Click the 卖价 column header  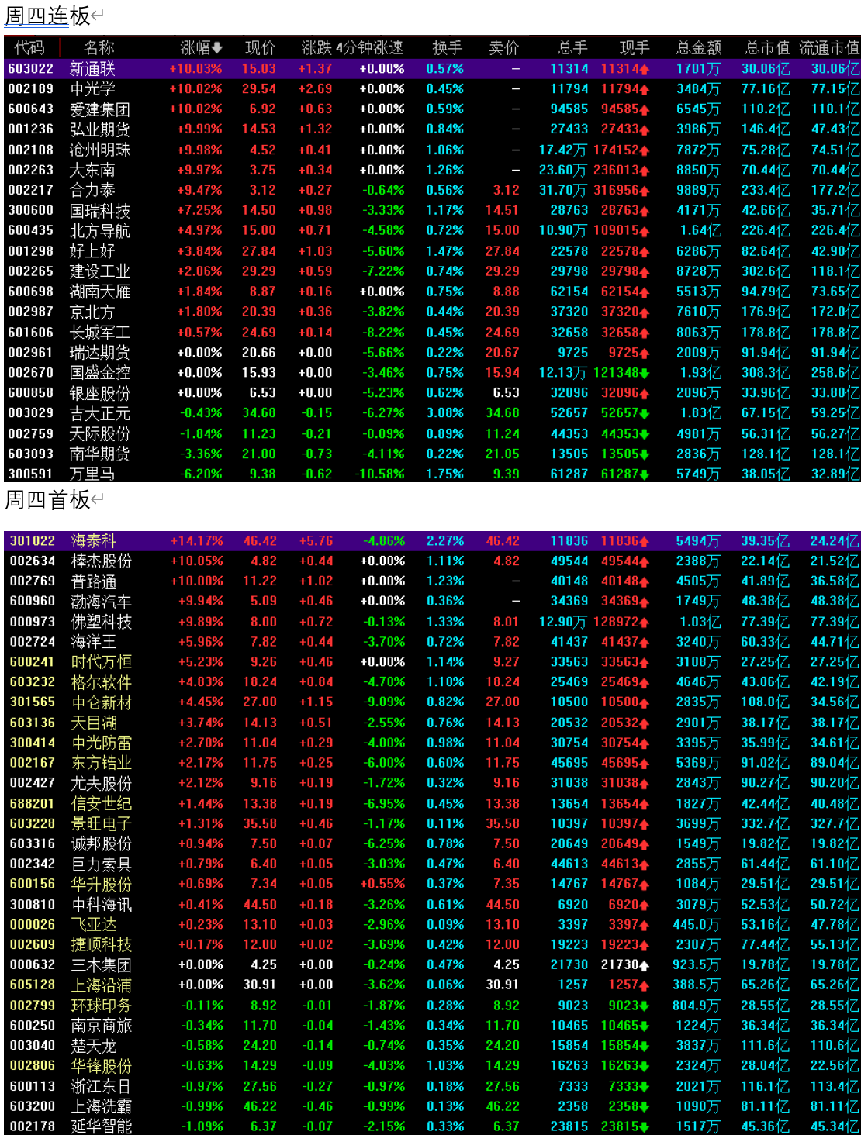pyautogui.click(x=503, y=48)
